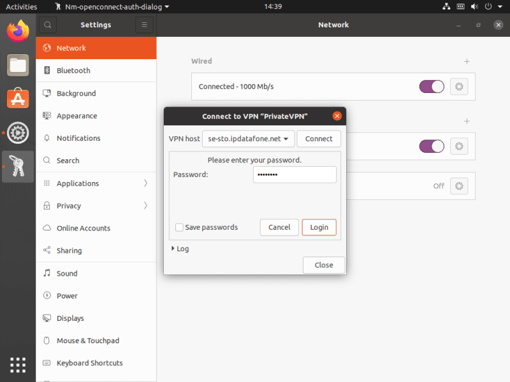This screenshot has height=382, width=510.
Task: Click into the Password field
Action: [x=295, y=174]
